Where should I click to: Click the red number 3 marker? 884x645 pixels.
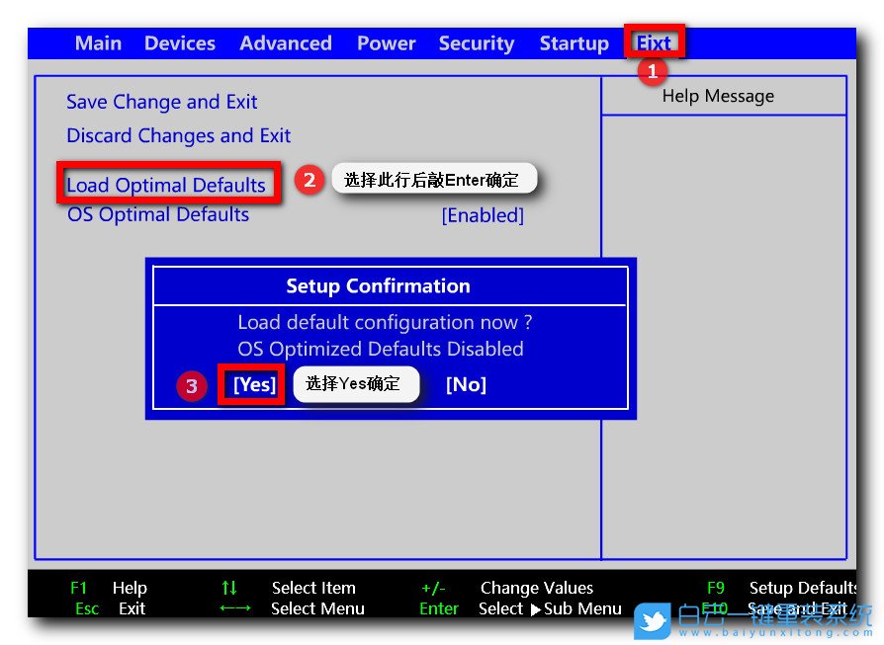tap(192, 385)
